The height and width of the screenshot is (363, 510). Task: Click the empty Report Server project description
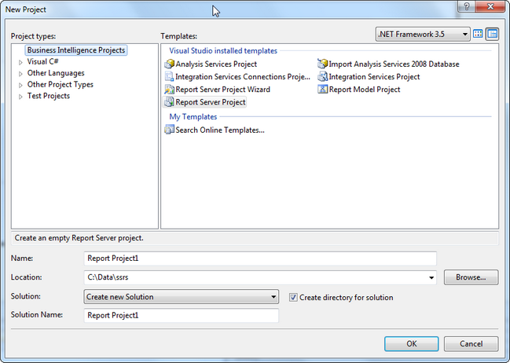click(x=79, y=238)
